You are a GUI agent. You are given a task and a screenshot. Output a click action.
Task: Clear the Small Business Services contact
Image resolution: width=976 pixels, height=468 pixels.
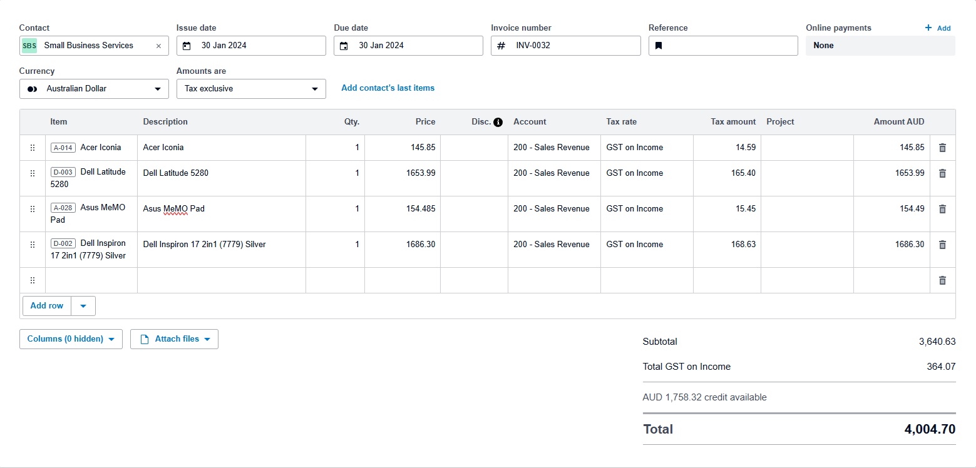[158, 46]
